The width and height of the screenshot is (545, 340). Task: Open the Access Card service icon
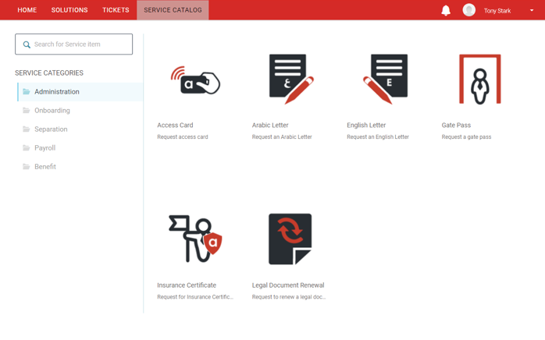tap(195, 80)
